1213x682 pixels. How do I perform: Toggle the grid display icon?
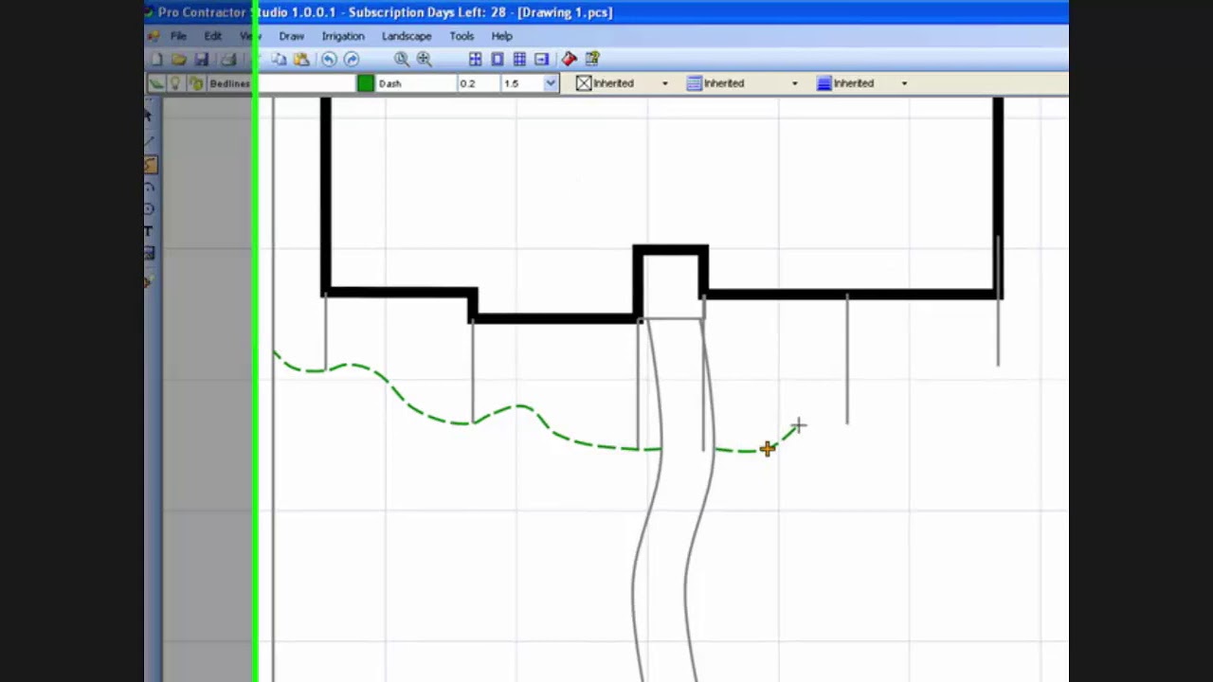519,60
